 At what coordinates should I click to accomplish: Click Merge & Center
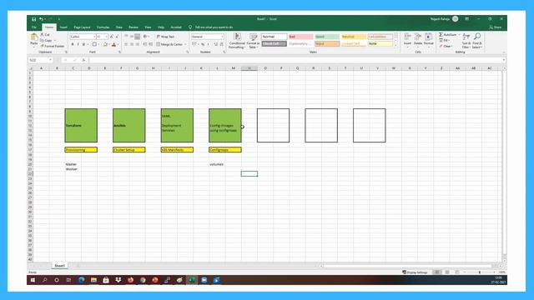169,44
